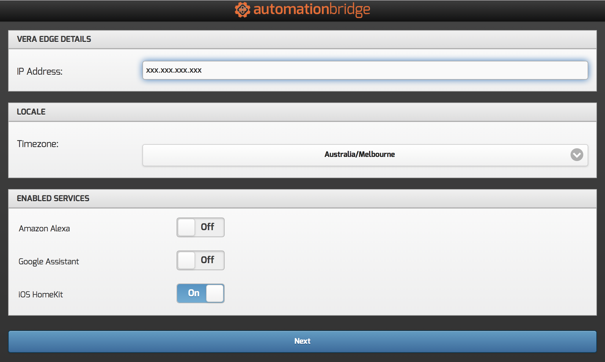Focus the IP Address input field
605x362 pixels.
(365, 70)
